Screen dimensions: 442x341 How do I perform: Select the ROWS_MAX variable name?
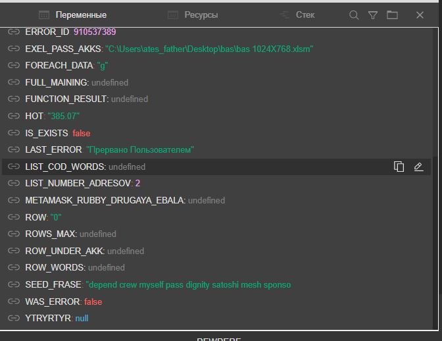50,234
